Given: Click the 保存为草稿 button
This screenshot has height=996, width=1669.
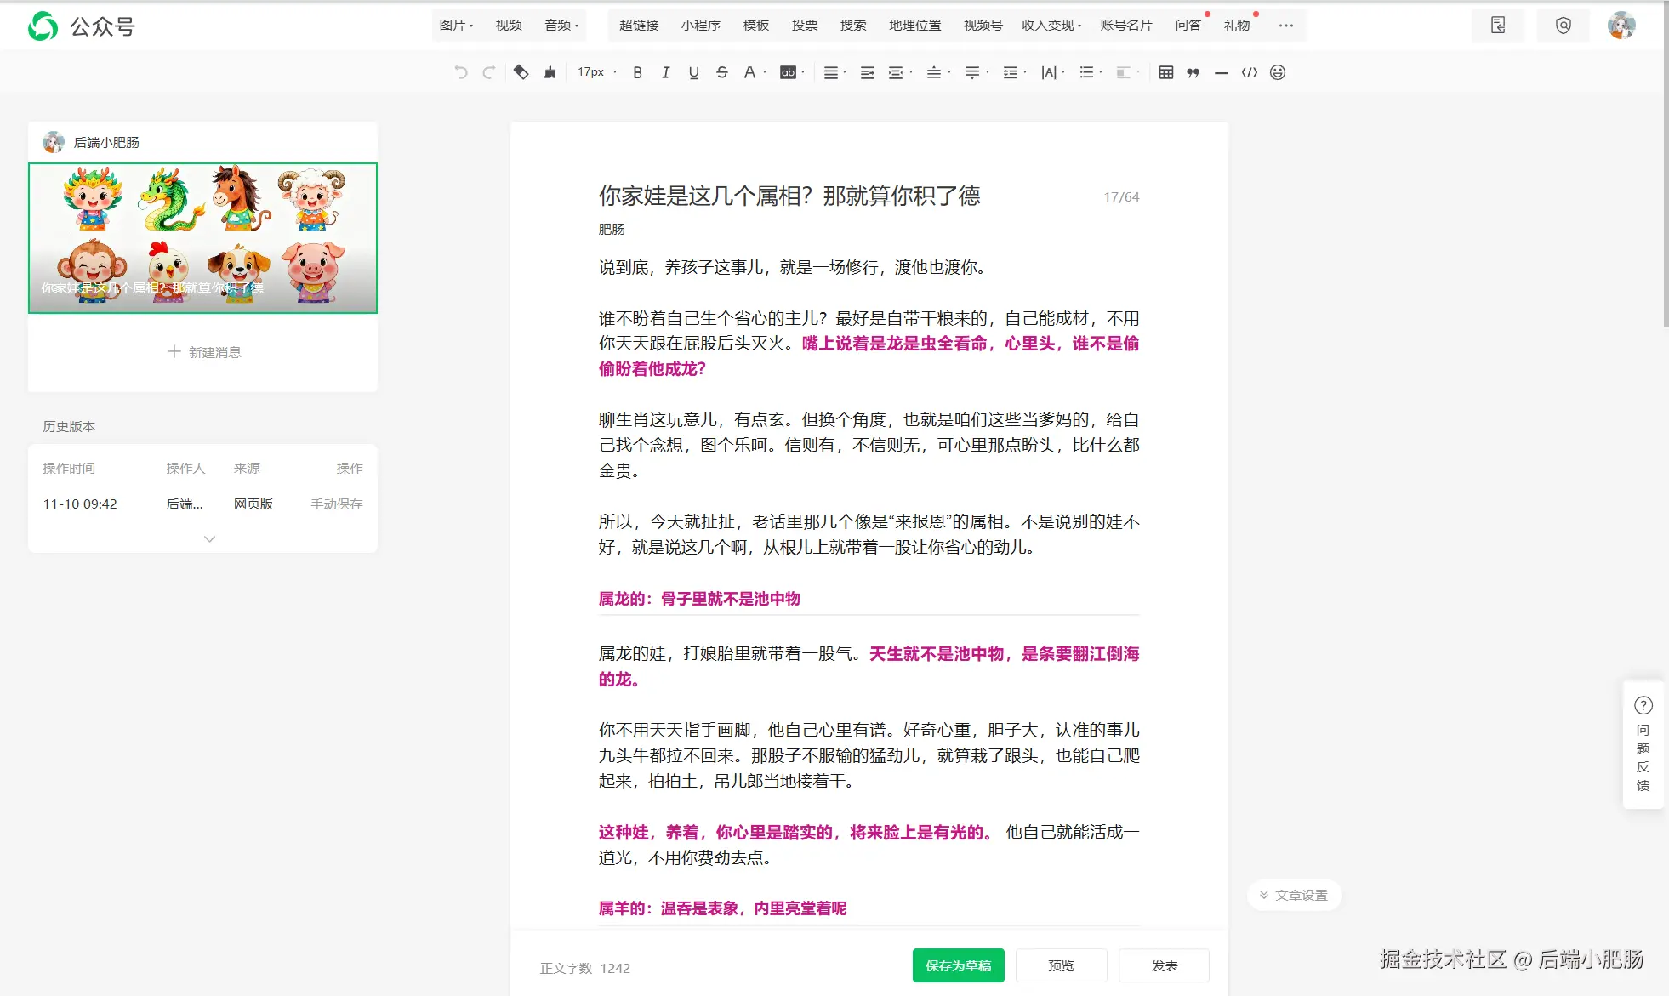Looking at the screenshot, I should click(x=958, y=965).
